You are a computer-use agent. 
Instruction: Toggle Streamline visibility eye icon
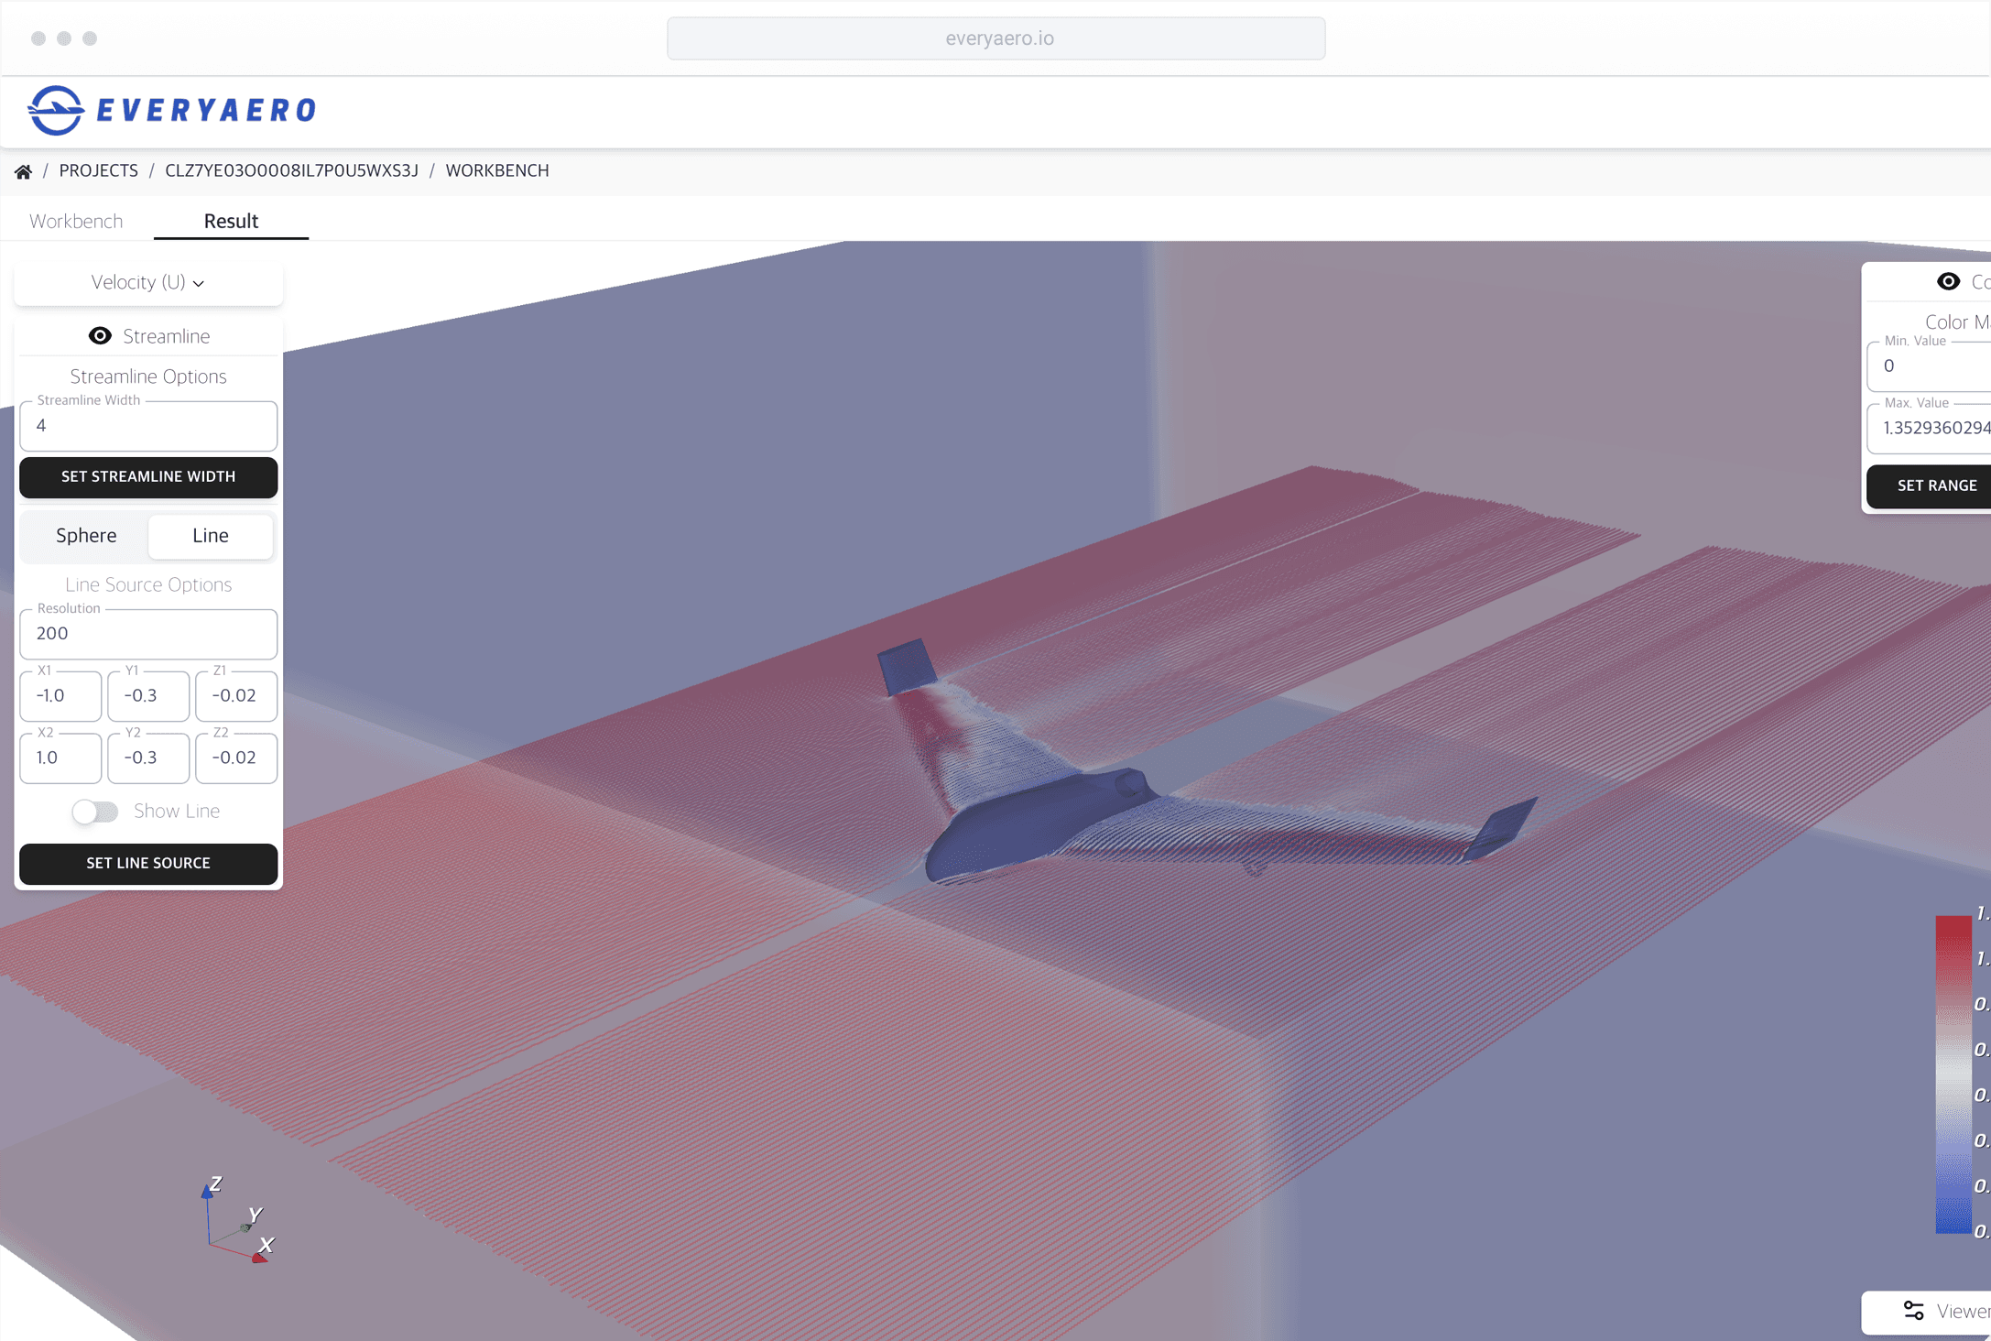100,336
